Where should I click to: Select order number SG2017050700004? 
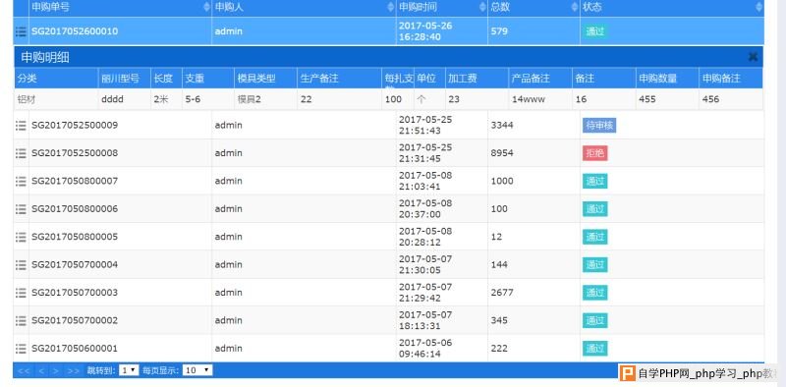click(x=75, y=264)
